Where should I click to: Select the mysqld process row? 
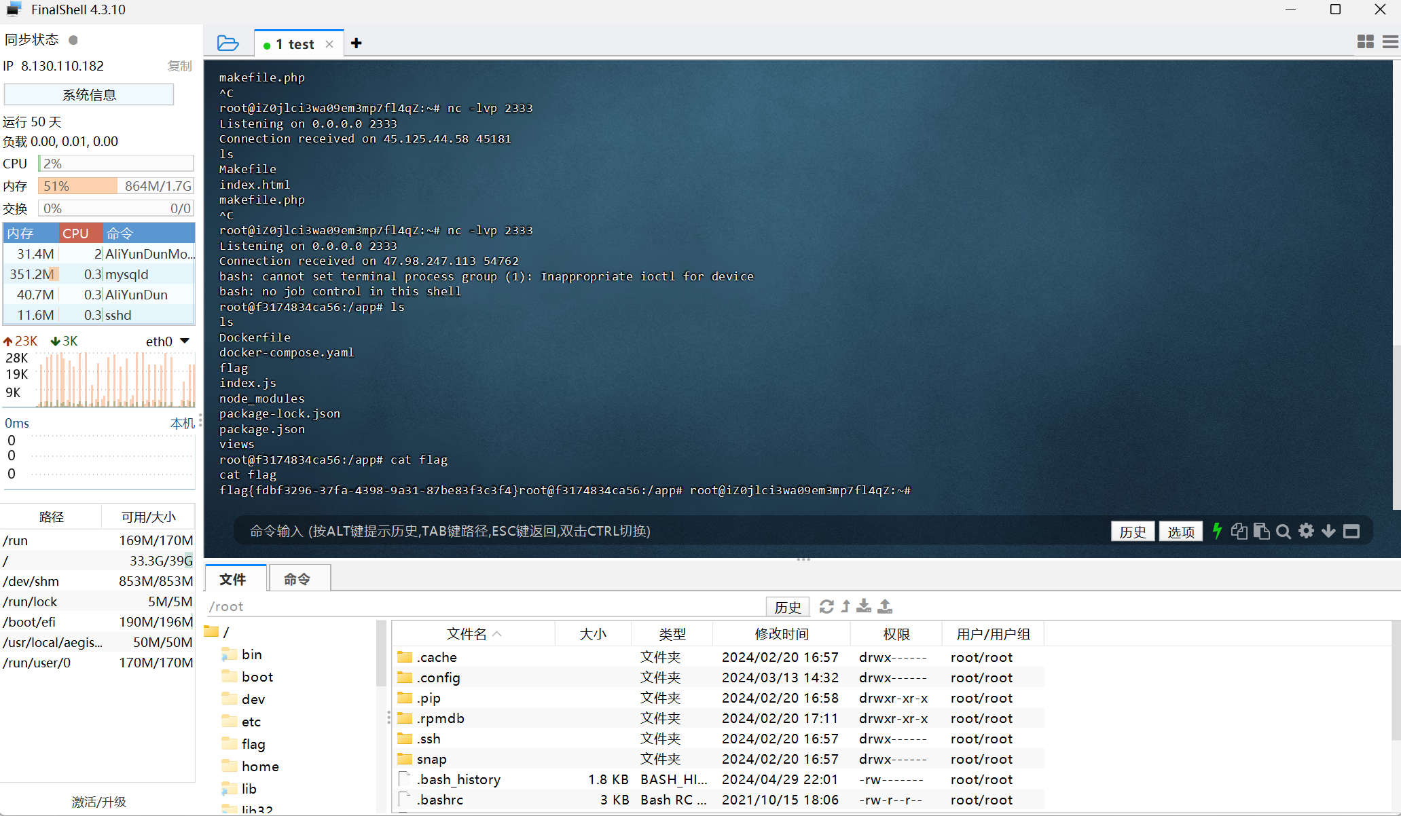(x=99, y=274)
